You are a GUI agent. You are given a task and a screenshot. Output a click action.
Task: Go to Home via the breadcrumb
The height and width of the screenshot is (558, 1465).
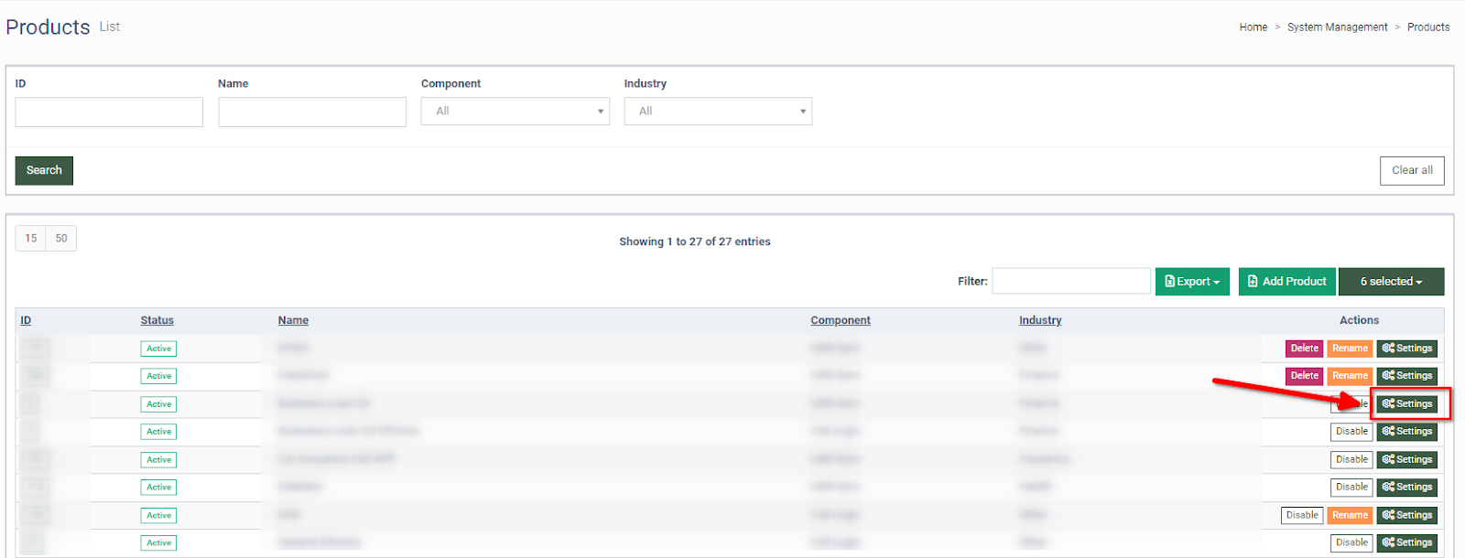click(x=1253, y=27)
